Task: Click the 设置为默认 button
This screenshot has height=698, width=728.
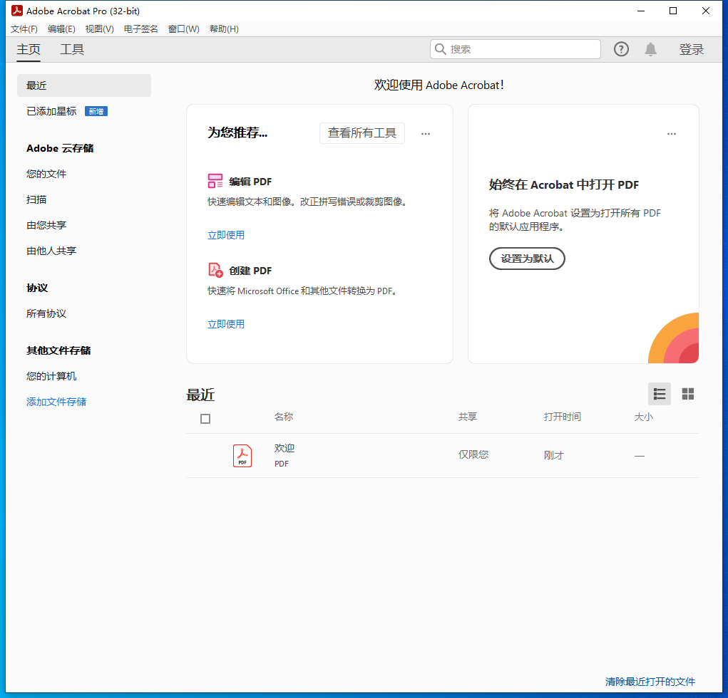Action: 527,259
